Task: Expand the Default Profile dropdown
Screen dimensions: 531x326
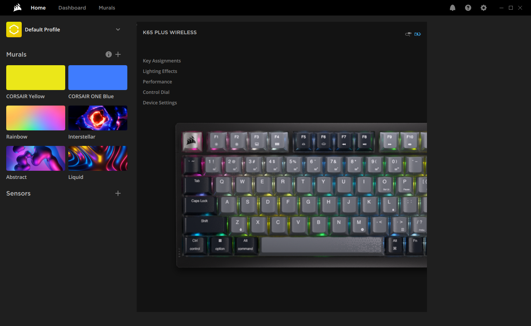Action: [x=118, y=29]
